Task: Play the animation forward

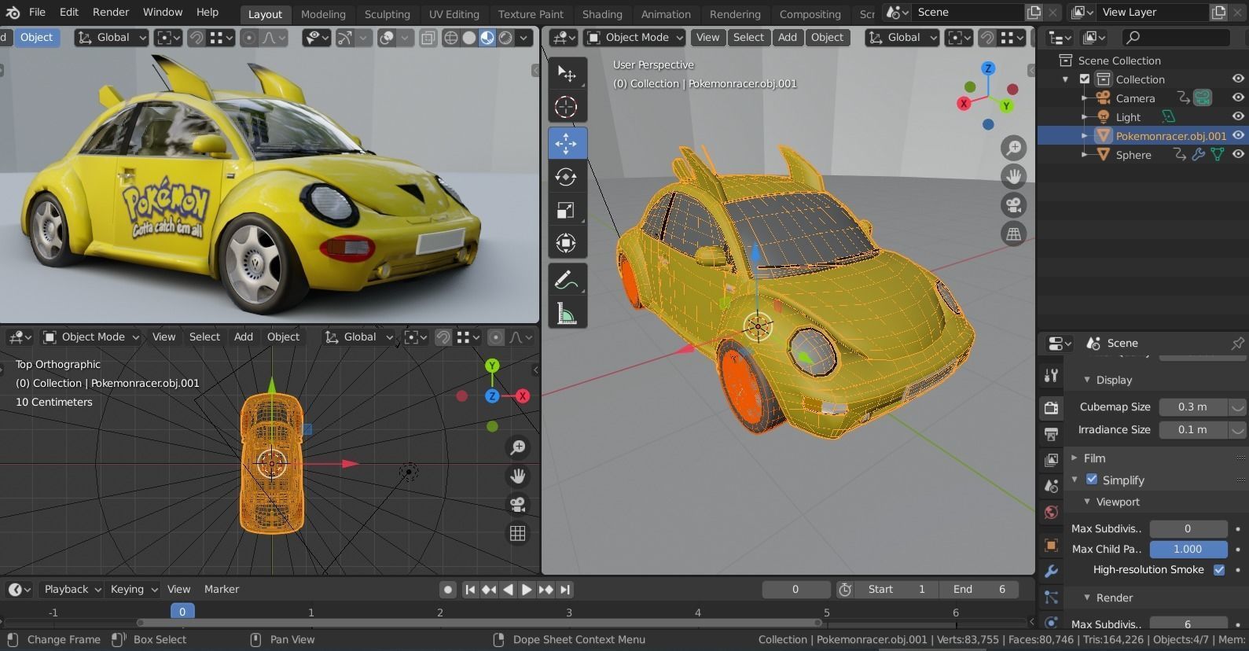Action: 527,590
